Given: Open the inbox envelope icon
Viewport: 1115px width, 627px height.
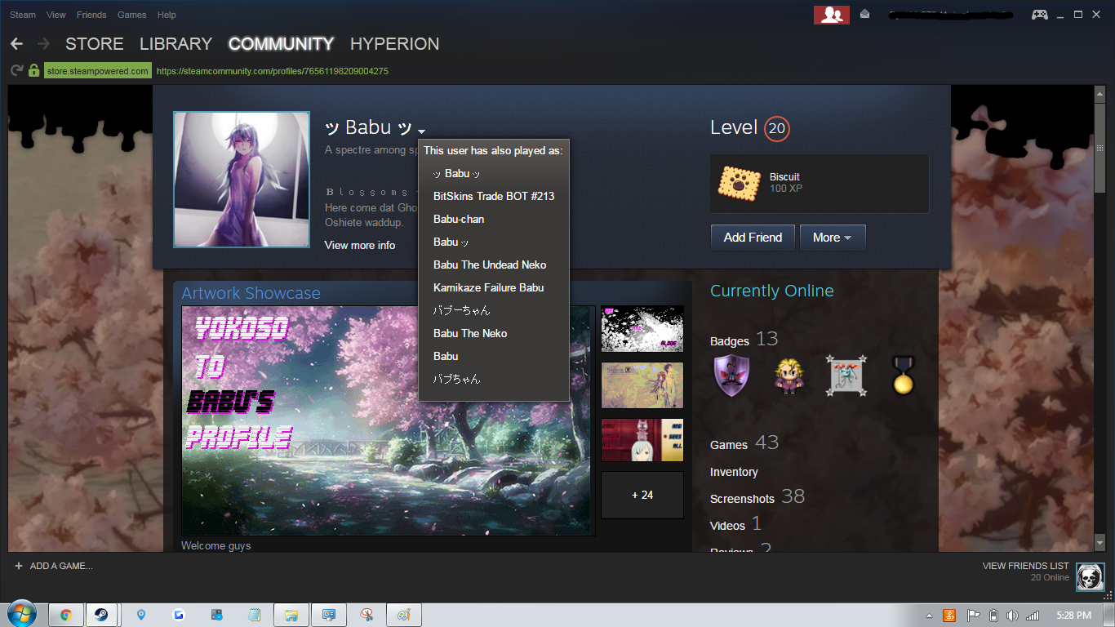Looking at the screenshot, I should (x=864, y=15).
